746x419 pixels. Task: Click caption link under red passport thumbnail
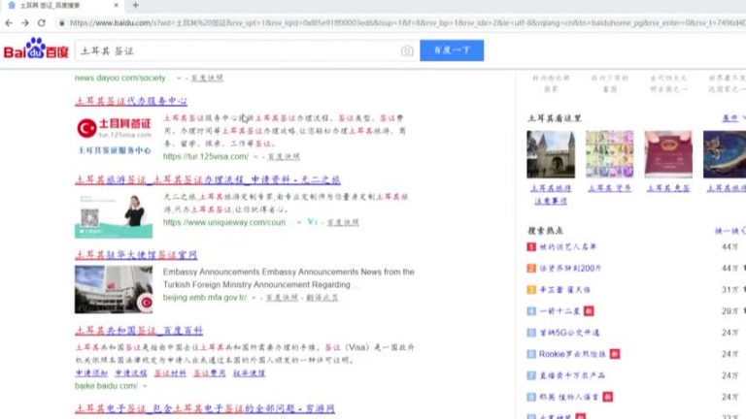click(668, 188)
